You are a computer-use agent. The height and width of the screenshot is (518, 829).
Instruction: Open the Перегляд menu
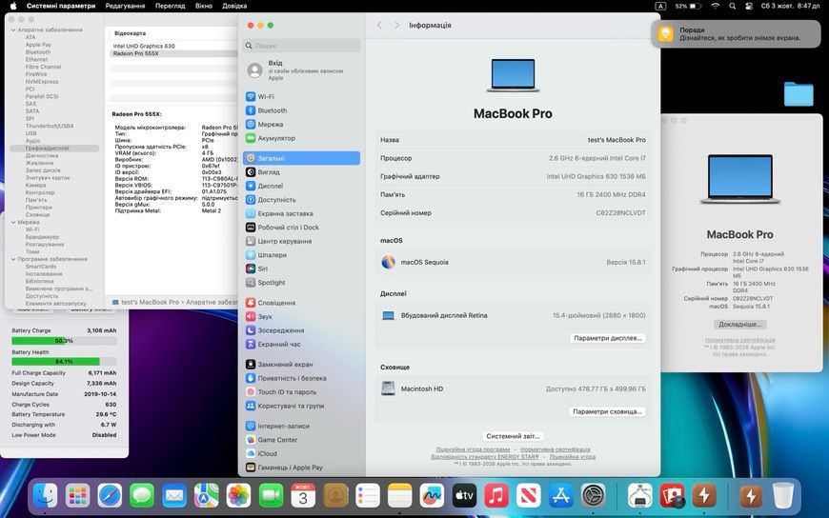(171, 6)
